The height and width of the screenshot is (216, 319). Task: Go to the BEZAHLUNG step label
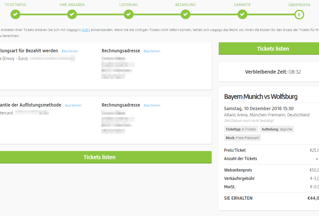pyautogui.click(x=185, y=5)
